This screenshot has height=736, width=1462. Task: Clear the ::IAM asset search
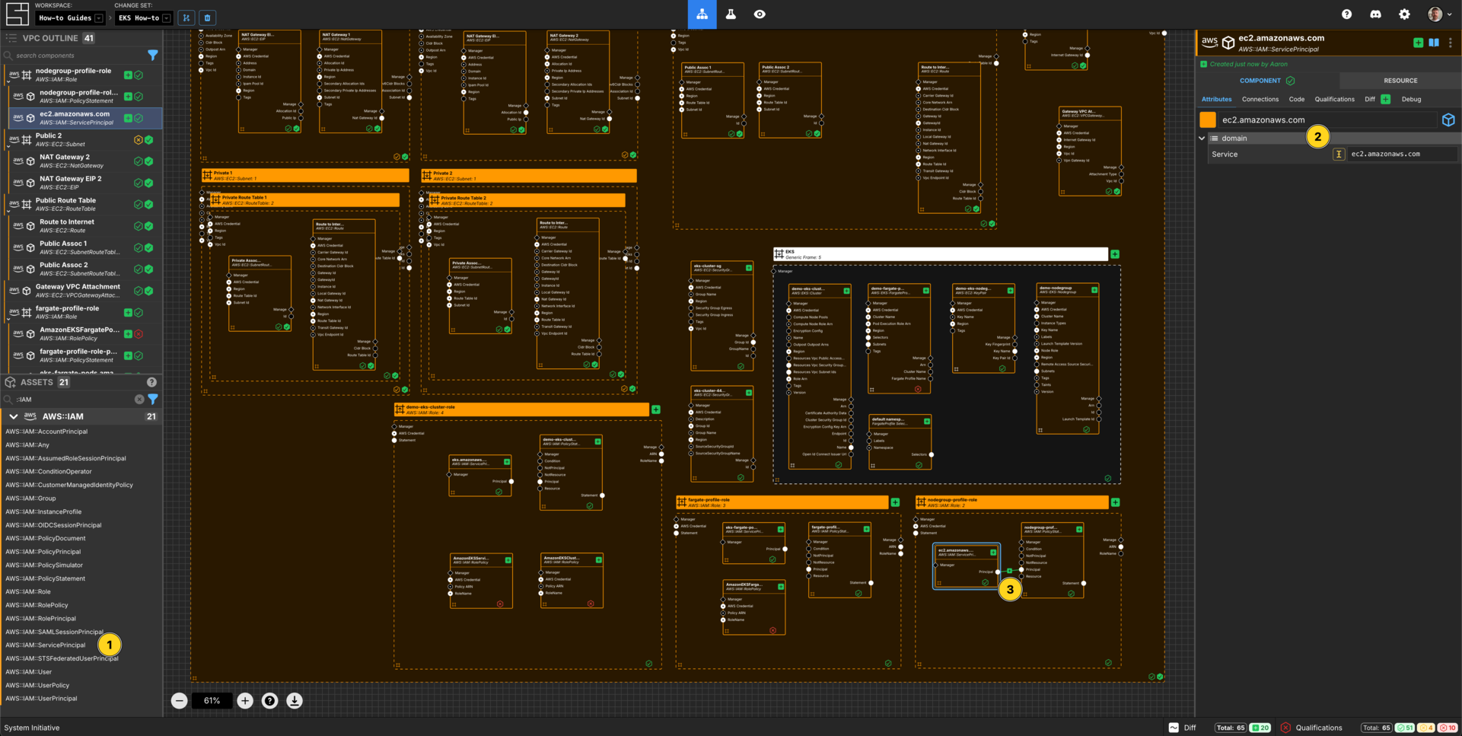pyautogui.click(x=139, y=399)
